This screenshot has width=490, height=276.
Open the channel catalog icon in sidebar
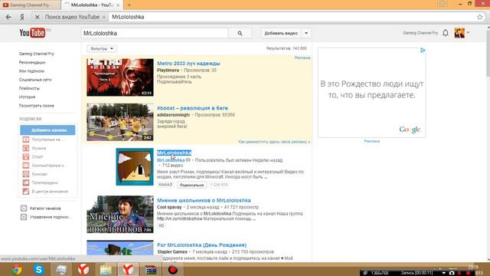click(x=24, y=208)
